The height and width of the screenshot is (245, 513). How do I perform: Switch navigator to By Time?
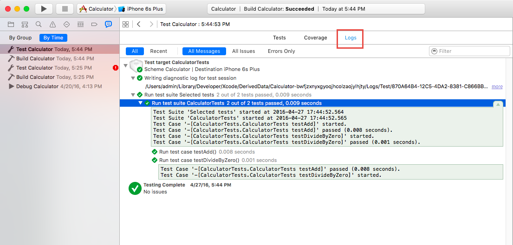click(x=53, y=38)
